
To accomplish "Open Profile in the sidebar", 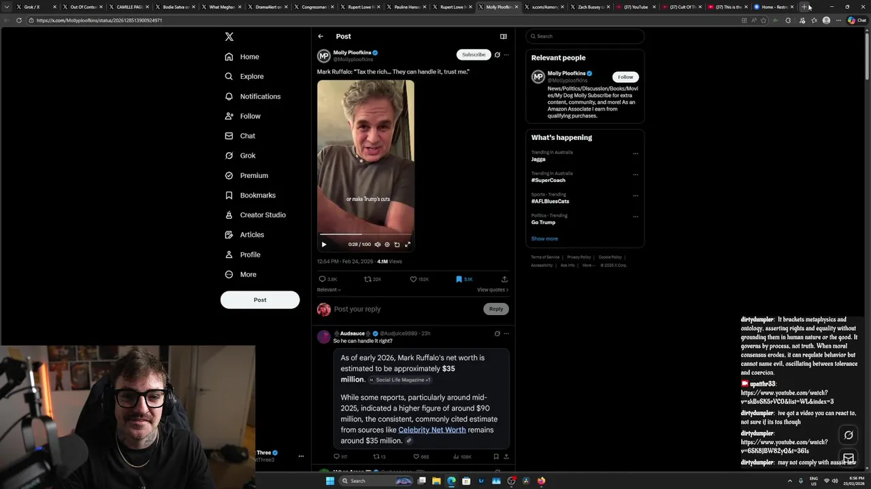I will tap(243, 255).
